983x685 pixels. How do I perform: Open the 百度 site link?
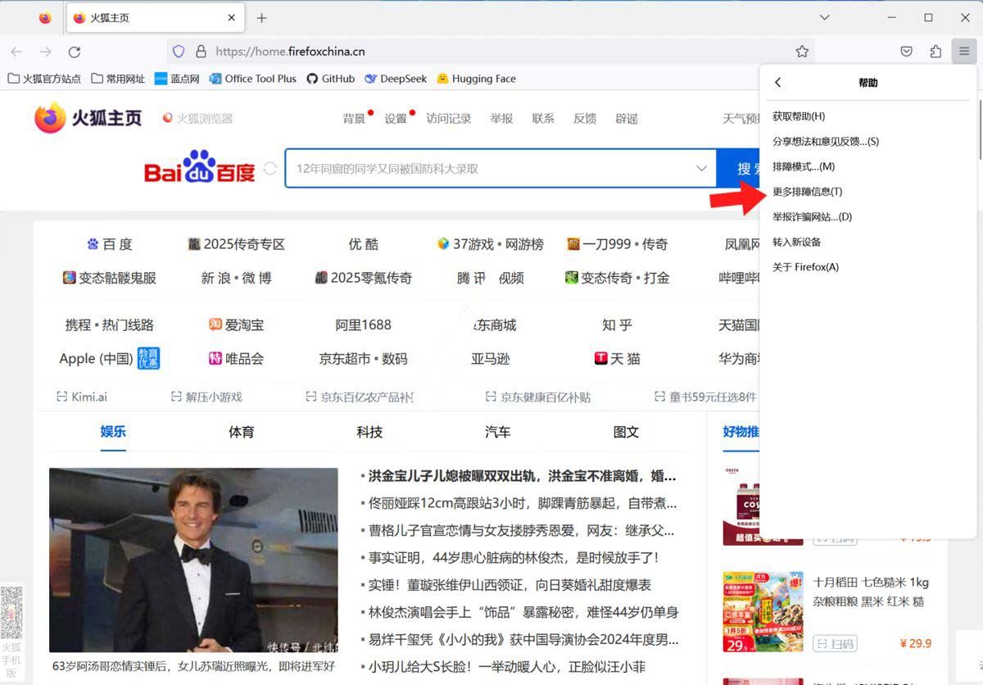109,244
